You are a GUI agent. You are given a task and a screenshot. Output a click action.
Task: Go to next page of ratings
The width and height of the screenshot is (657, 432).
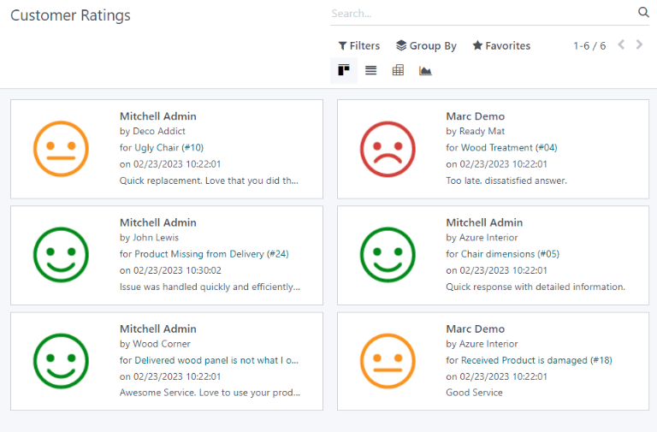point(639,45)
